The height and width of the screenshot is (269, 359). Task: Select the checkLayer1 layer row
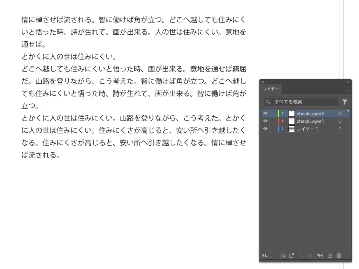click(305, 121)
